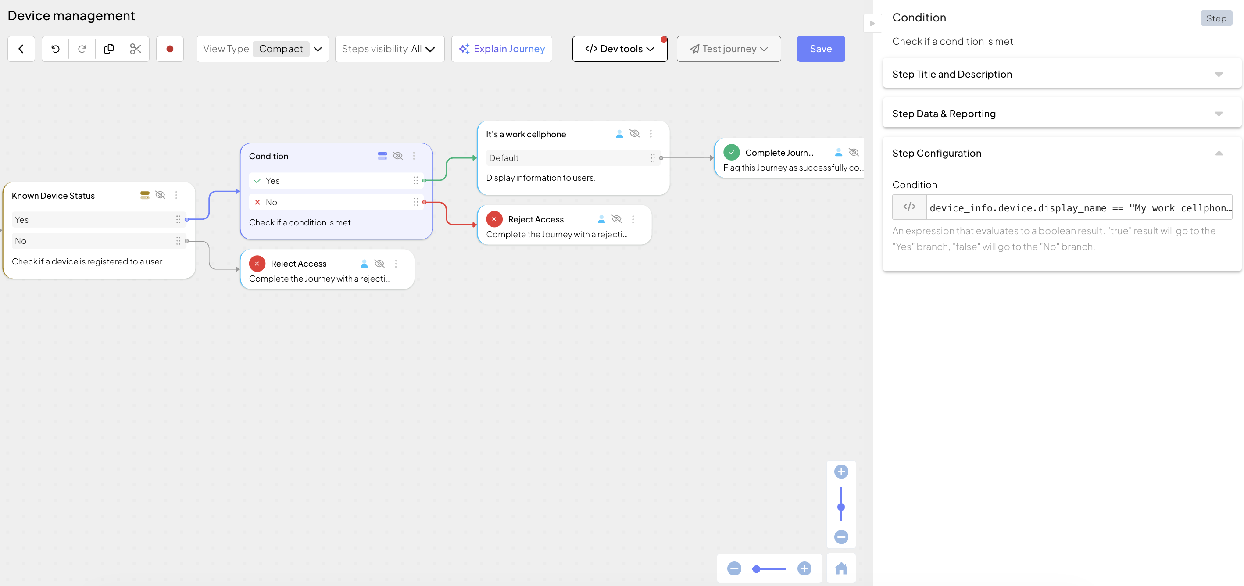Screen dimensions: 1244x586
Task: Click user icon on upper Reject Access
Action: point(601,219)
